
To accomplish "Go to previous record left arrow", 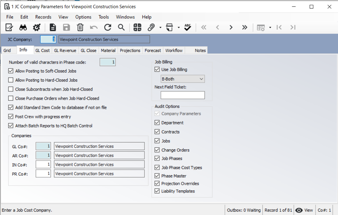I will 217,27.
